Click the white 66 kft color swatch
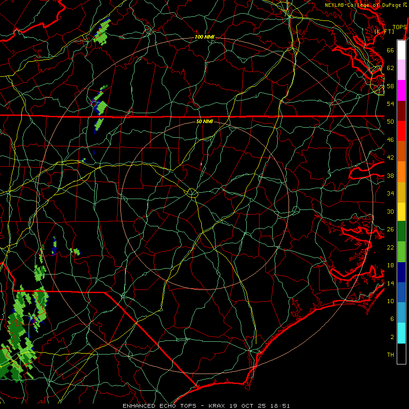 tap(401, 50)
